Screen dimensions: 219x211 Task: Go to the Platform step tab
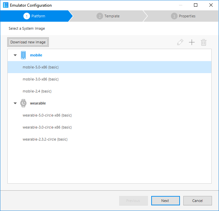pyautogui.click(x=35, y=16)
